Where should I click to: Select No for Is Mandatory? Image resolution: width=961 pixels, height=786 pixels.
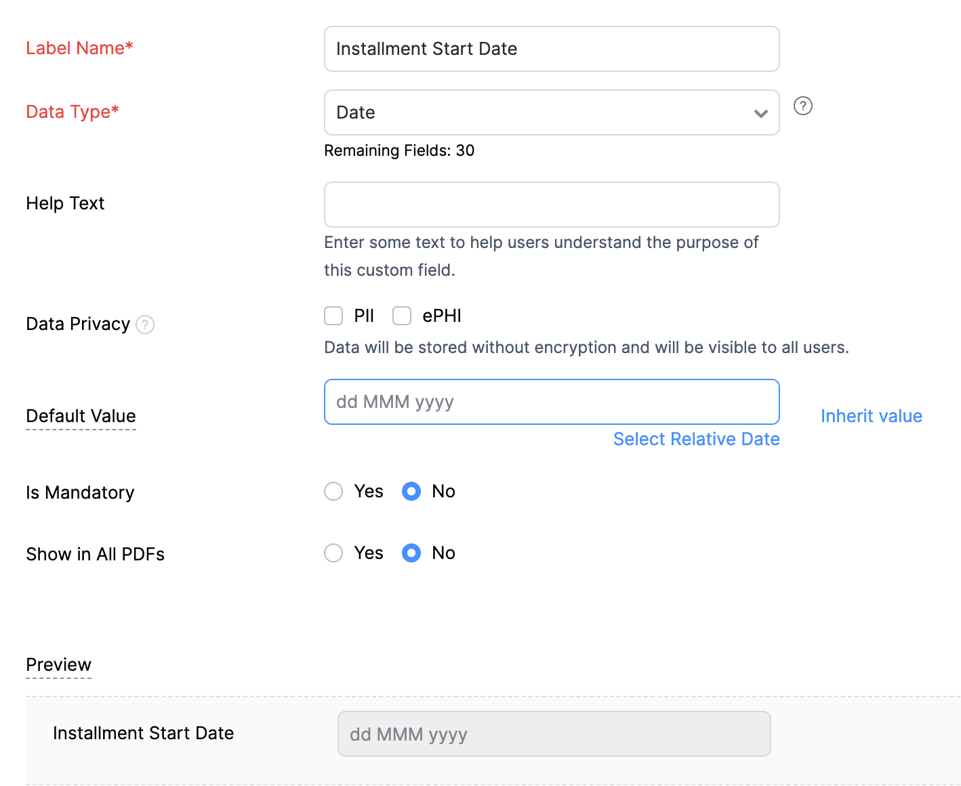[411, 491]
